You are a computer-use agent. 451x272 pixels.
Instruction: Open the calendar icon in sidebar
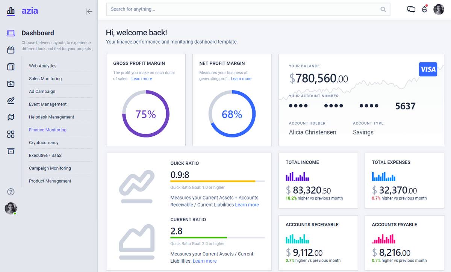(11, 50)
